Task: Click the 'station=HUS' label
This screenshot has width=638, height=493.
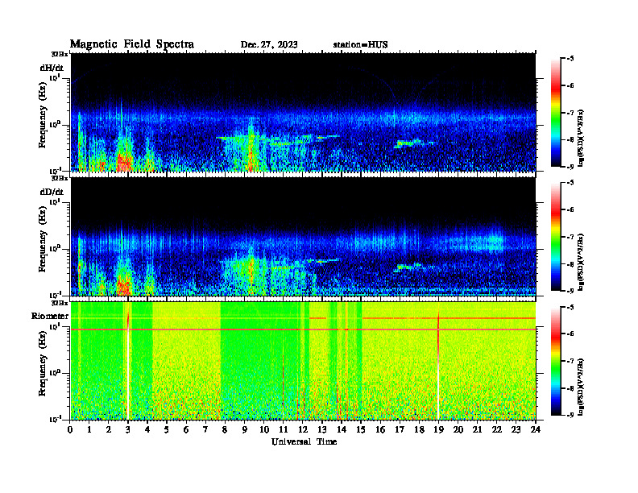Action: pyautogui.click(x=360, y=44)
